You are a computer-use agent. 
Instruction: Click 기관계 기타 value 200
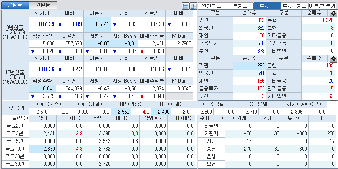click(x=330, y=134)
